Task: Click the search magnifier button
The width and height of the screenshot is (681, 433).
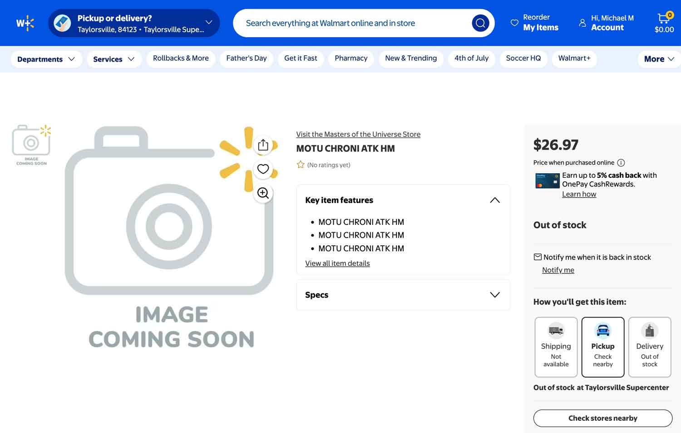Action: tap(480, 23)
